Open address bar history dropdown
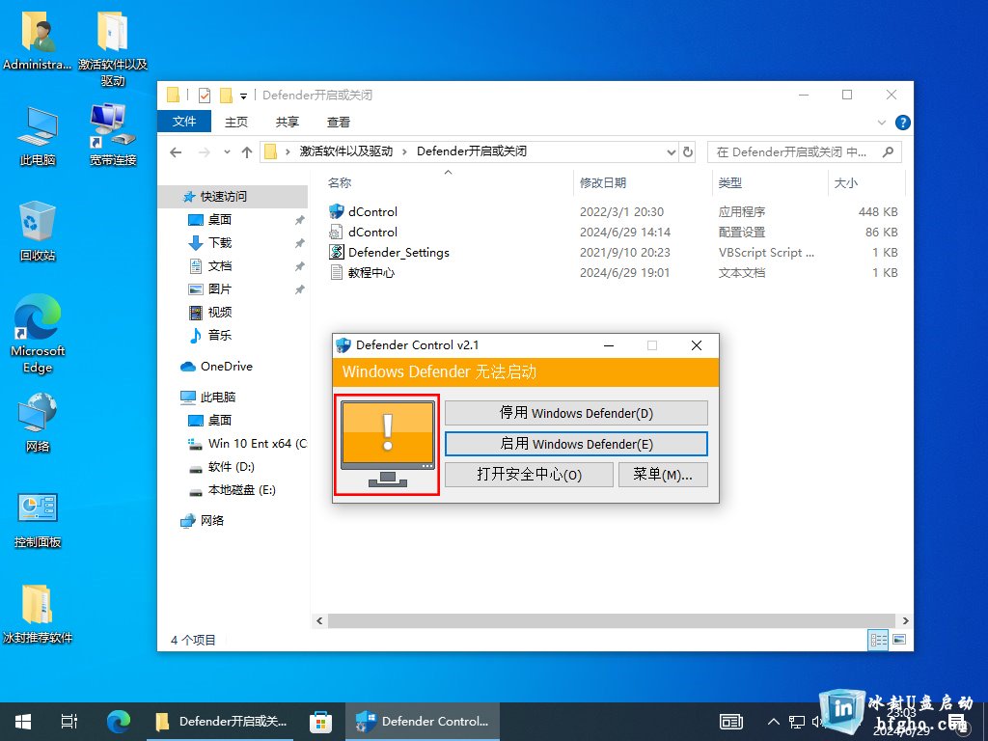This screenshot has height=741, width=988. coord(672,152)
